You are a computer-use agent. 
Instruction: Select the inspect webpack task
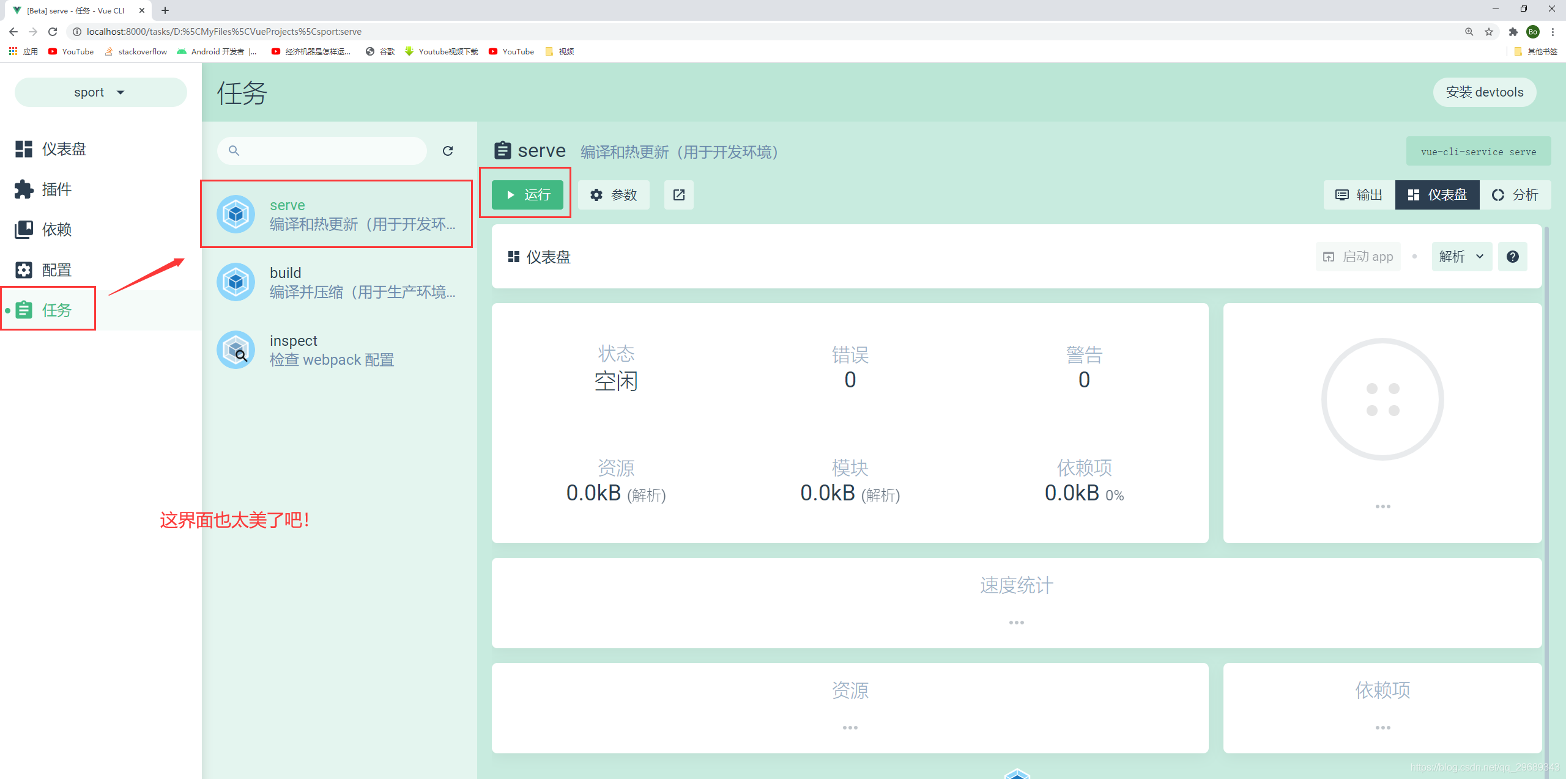pos(336,349)
